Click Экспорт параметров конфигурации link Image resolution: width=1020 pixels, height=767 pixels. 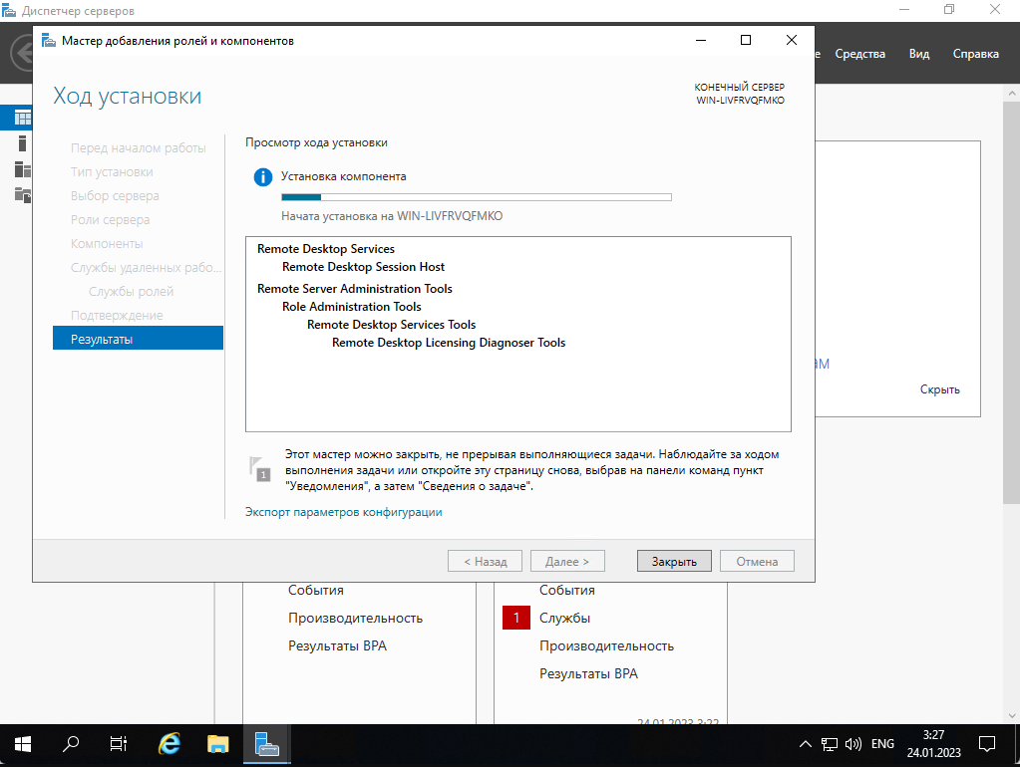click(x=344, y=512)
